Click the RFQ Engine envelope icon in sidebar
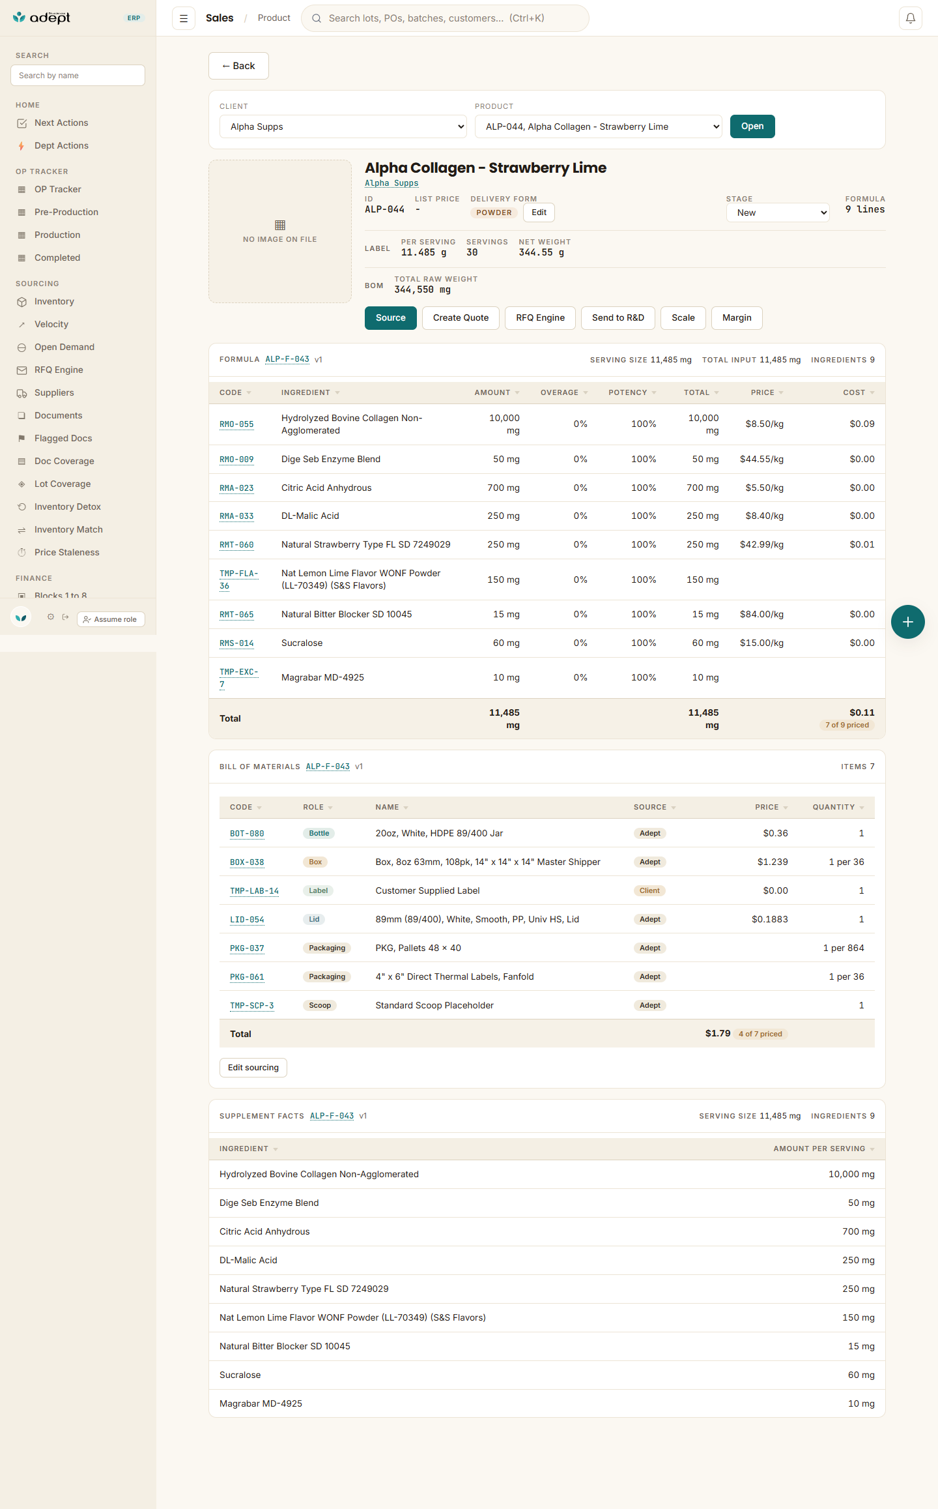 pyautogui.click(x=21, y=370)
